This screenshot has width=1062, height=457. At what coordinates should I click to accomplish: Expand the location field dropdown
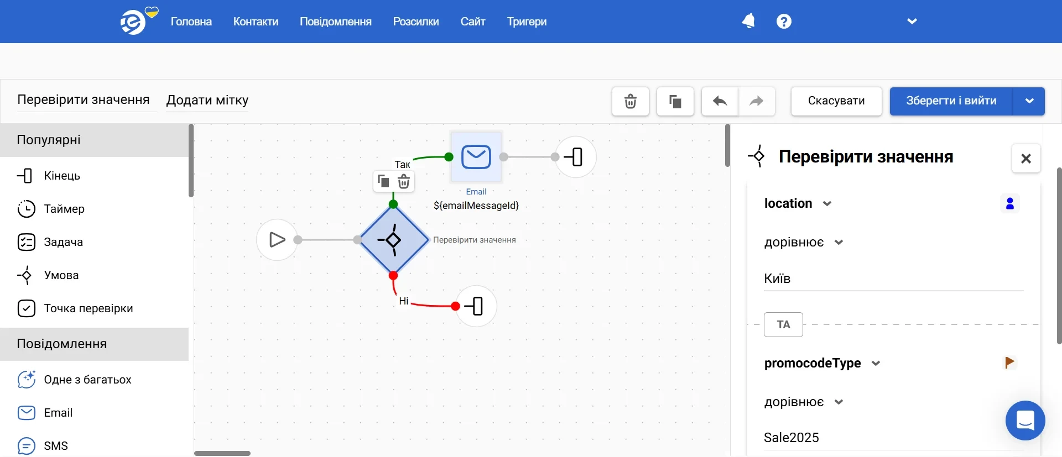tap(827, 204)
